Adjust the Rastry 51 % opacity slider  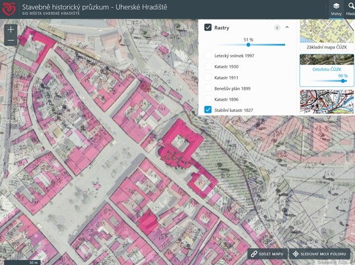click(248, 45)
